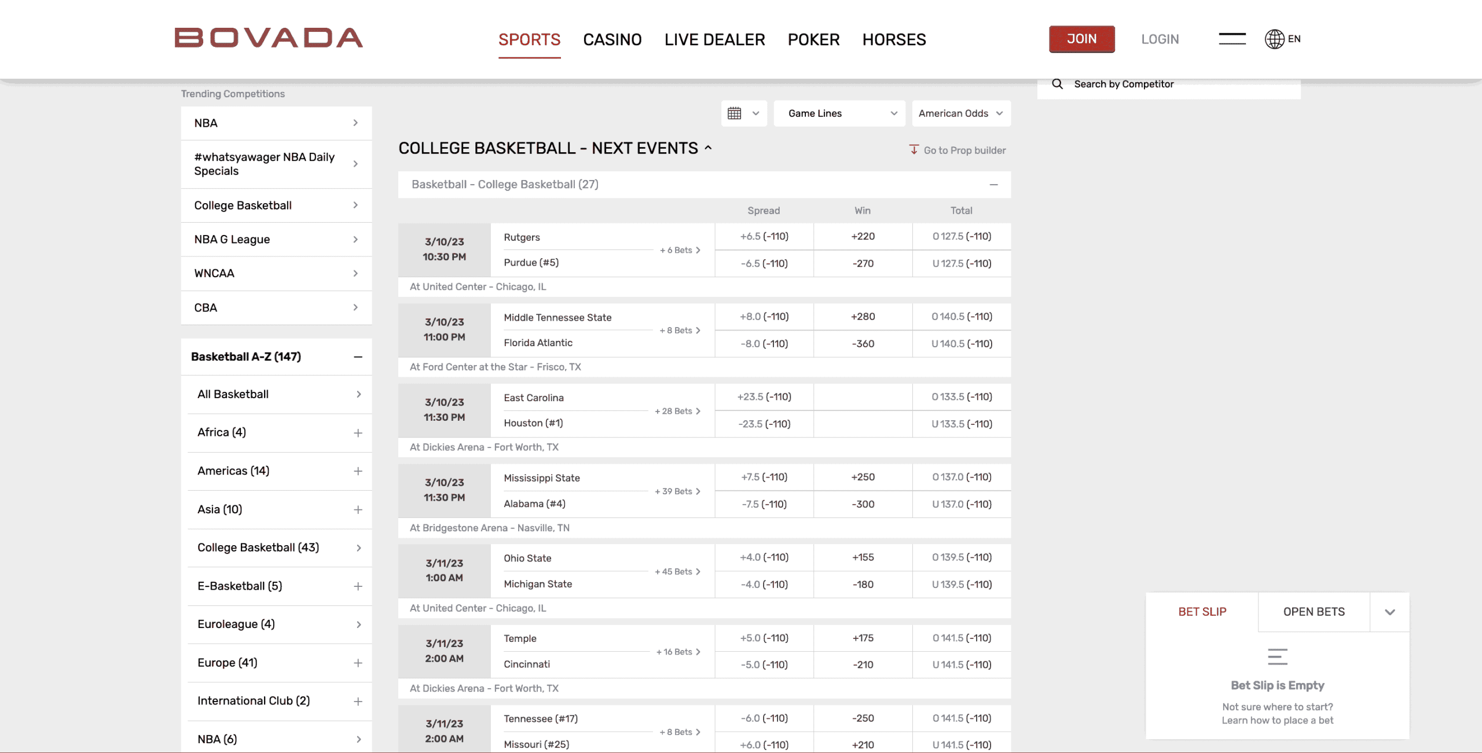Open the Game Lines dropdown

(x=839, y=113)
